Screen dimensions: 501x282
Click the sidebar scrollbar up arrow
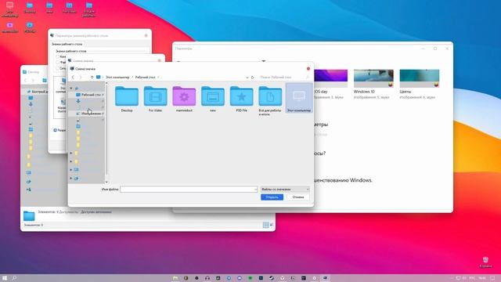click(106, 84)
